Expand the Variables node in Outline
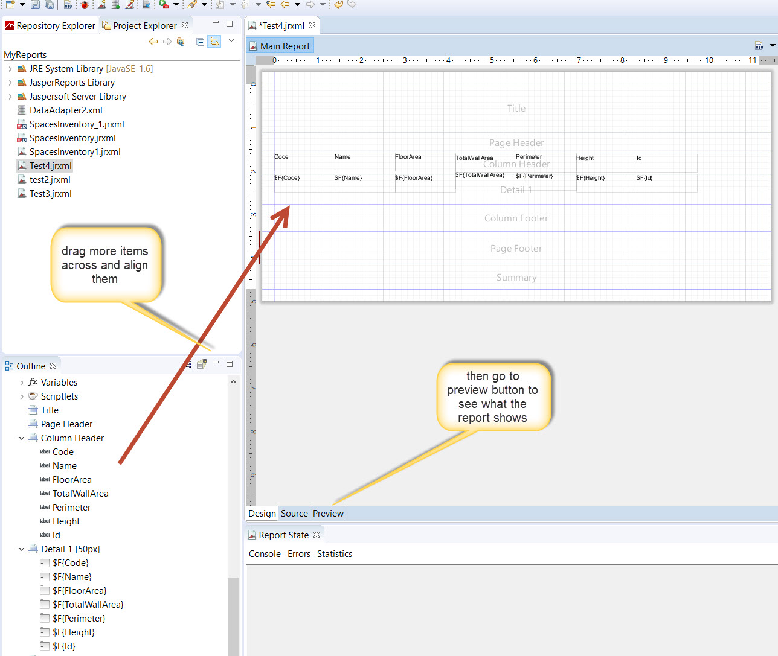778x656 pixels. pos(22,383)
